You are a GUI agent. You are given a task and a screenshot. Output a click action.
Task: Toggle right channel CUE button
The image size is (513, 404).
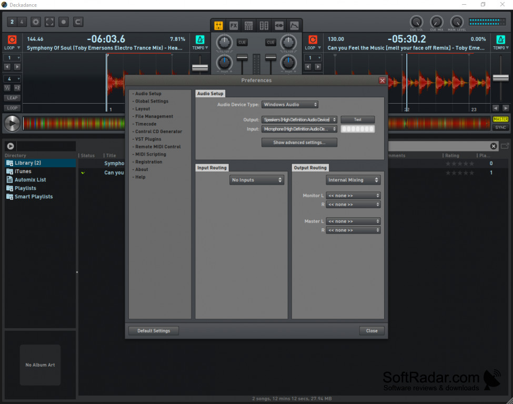[271, 42]
